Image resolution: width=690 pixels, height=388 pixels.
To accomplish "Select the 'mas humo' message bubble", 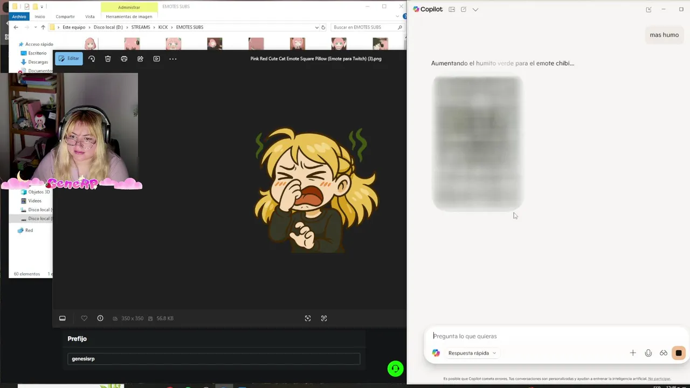I will click(x=664, y=35).
